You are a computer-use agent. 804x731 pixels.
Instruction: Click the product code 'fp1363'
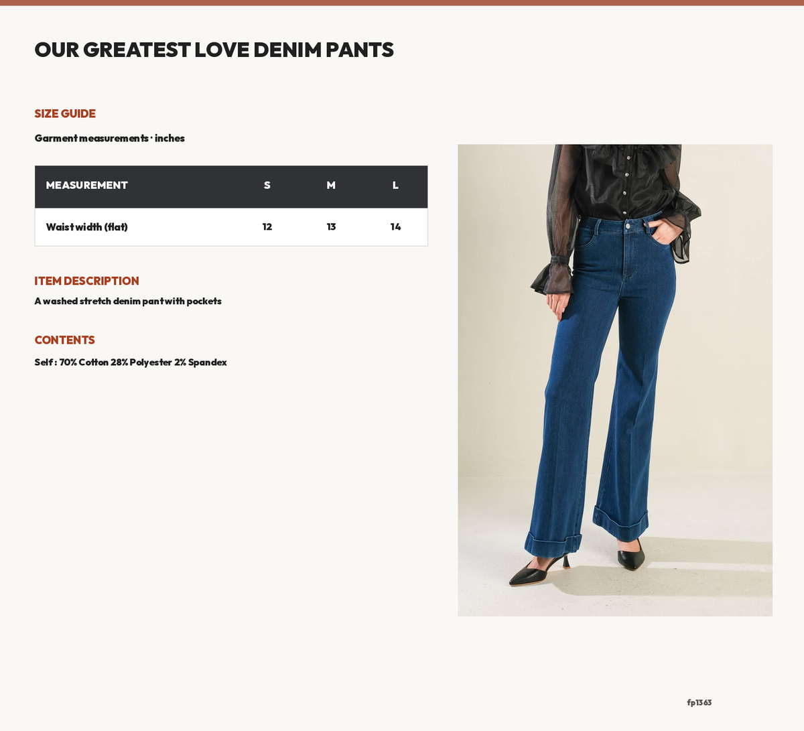click(x=699, y=703)
